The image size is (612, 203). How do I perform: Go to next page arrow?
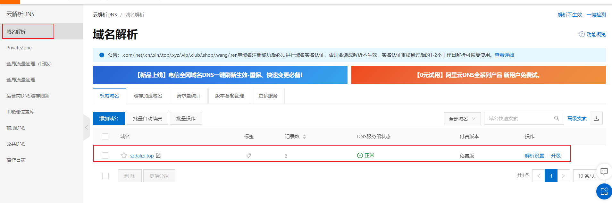[564, 176]
